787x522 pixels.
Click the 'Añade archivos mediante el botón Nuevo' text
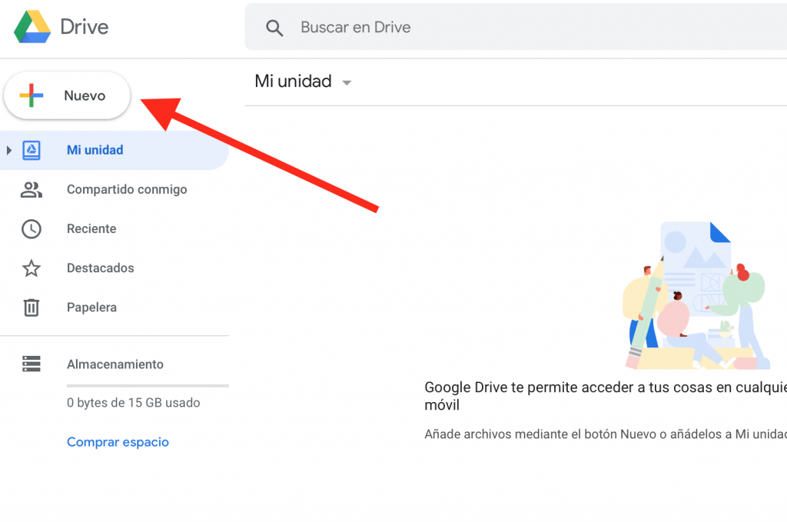(606, 434)
